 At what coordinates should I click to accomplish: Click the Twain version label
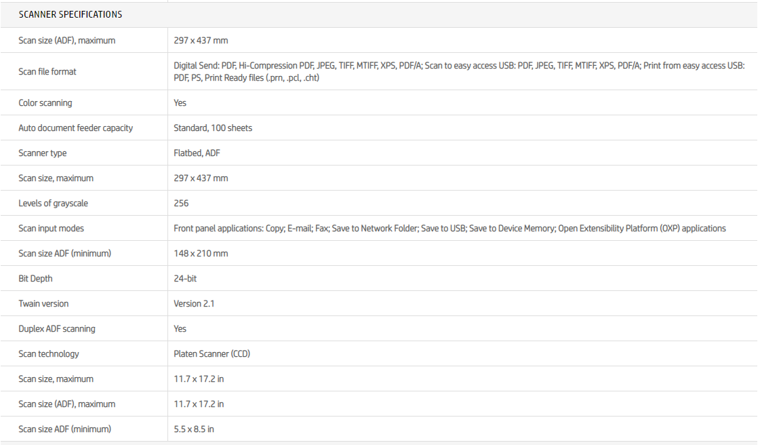point(43,304)
